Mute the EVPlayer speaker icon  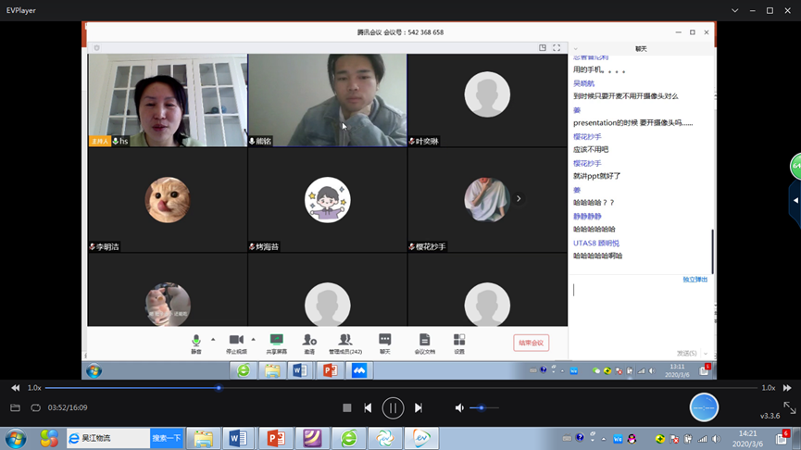(459, 407)
